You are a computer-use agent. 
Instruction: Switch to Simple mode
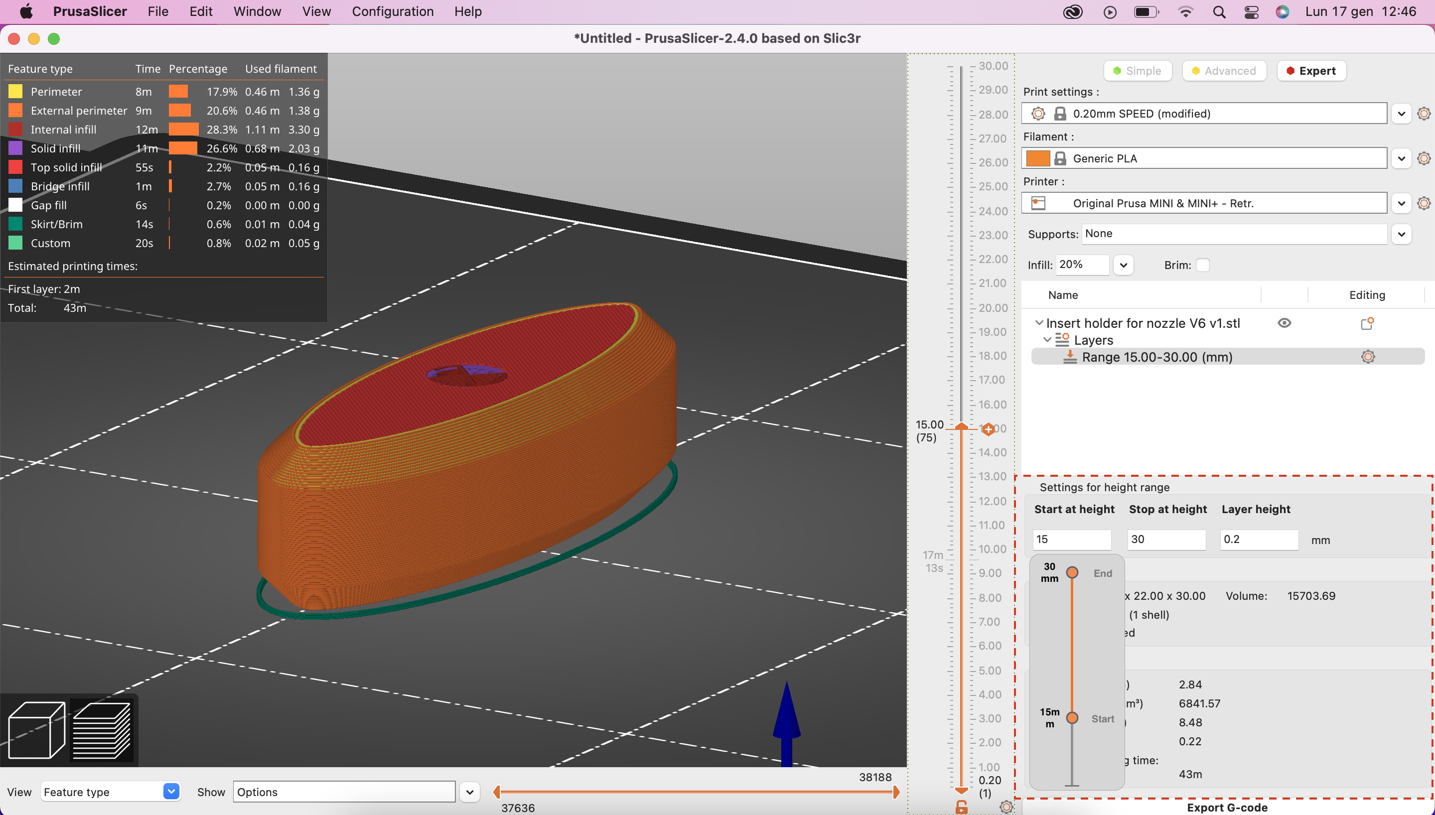coord(1138,71)
